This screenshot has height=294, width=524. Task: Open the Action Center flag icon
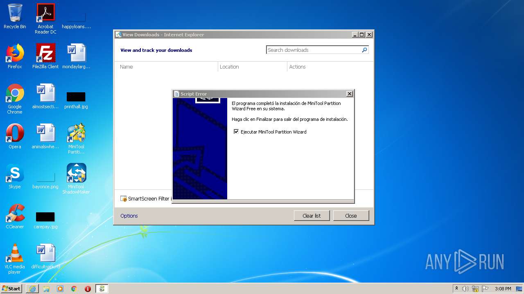pyautogui.click(x=485, y=289)
